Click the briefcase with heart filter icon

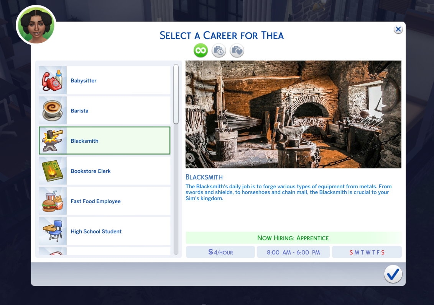pyautogui.click(x=237, y=50)
